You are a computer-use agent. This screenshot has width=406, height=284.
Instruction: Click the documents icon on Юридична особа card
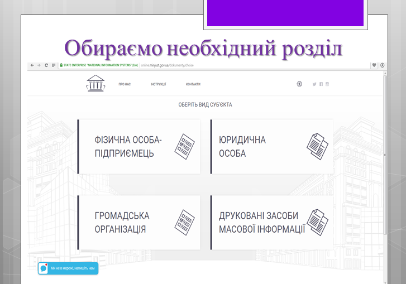tap(317, 146)
